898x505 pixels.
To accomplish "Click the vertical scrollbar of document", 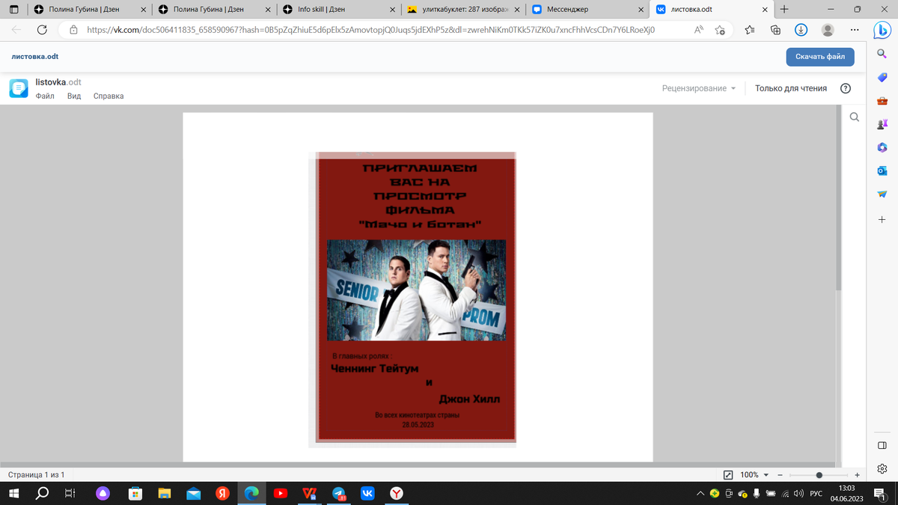I will click(839, 198).
